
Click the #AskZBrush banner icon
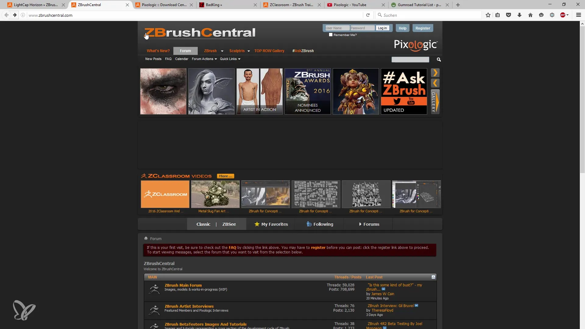pyautogui.click(x=404, y=91)
